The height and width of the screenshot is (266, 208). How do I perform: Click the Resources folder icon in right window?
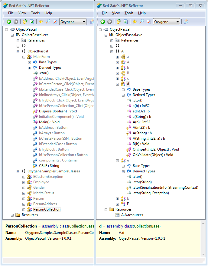click(x=112, y=209)
